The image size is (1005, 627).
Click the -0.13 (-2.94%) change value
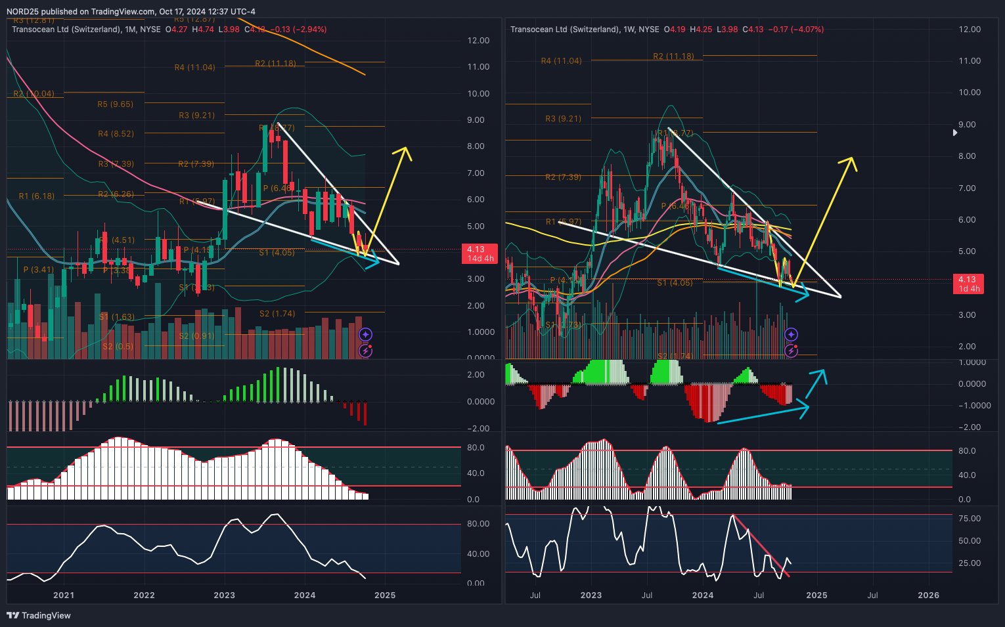coord(298,30)
